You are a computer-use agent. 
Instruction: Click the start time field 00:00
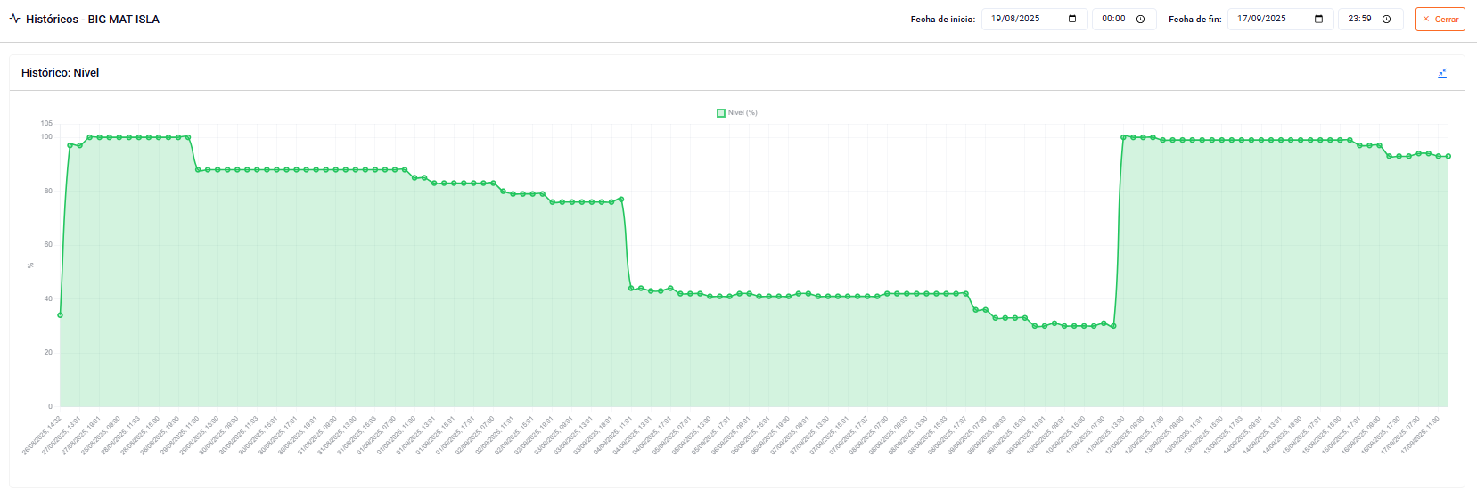pos(1113,19)
